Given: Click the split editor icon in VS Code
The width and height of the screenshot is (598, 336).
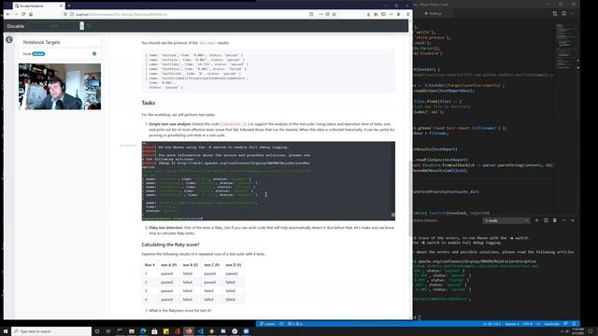Looking at the screenshot, I should 563,13.
